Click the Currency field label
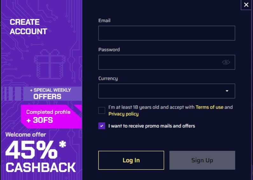Image resolution: width=253 pixels, height=180 pixels. pos(108,78)
